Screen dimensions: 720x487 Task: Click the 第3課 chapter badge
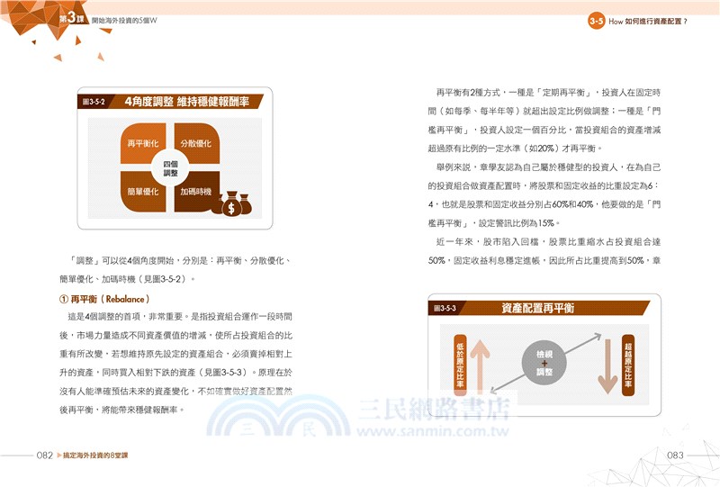(x=72, y=19)
